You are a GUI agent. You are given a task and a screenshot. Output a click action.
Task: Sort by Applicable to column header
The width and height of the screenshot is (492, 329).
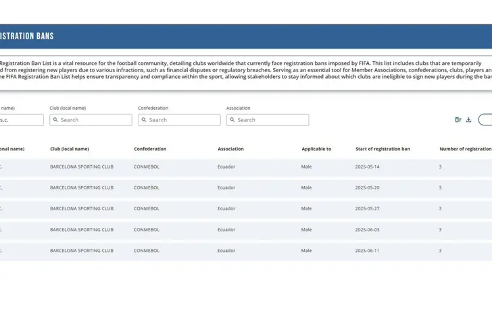click(x=316, y=149)
